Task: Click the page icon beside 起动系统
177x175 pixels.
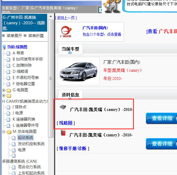Action: point(14,138)
